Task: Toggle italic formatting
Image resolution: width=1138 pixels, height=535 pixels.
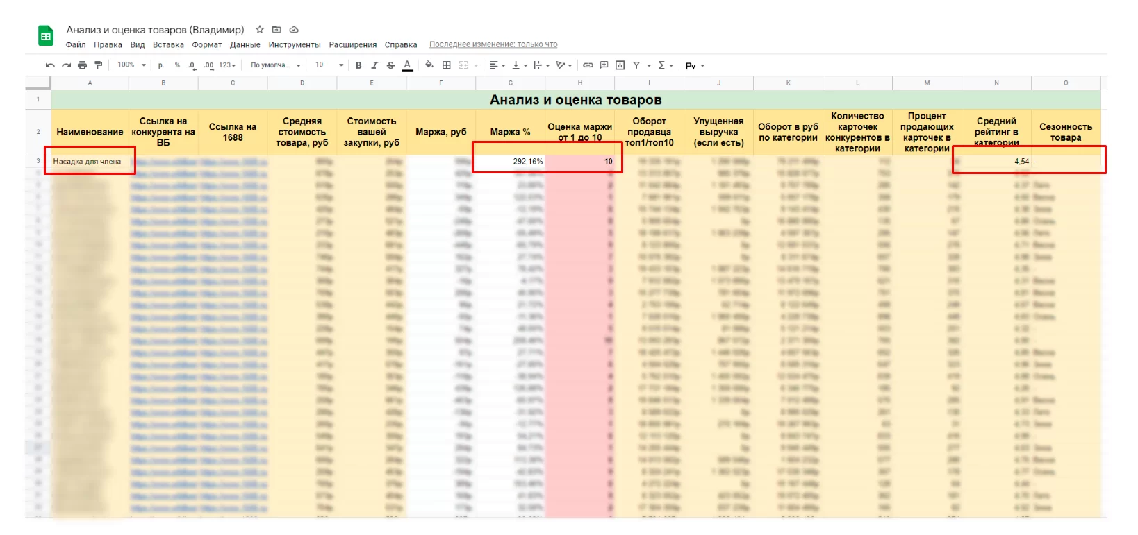Action: [374, 65]
